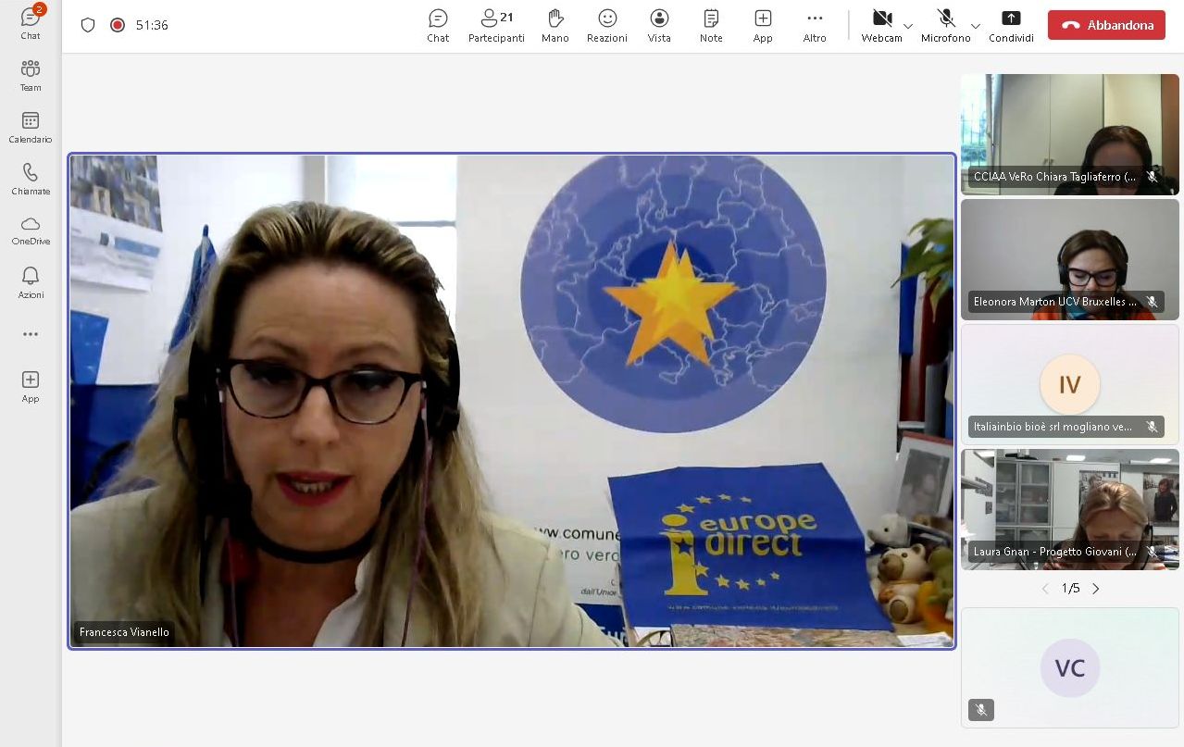Viewport: 1184px width, 747px height.
Task: Click the meeting timer 51:36
Action: 152,25
